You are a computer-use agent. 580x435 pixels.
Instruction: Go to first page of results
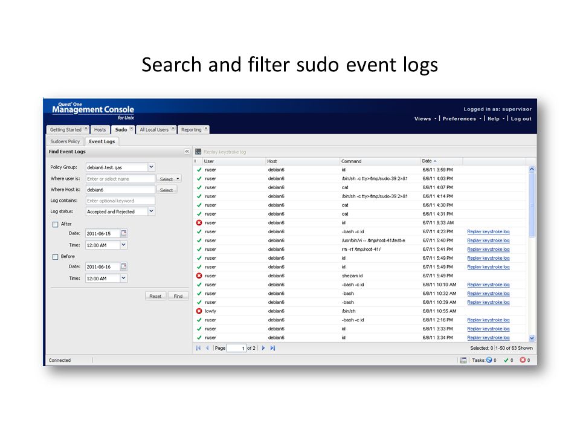pos(198,348)
